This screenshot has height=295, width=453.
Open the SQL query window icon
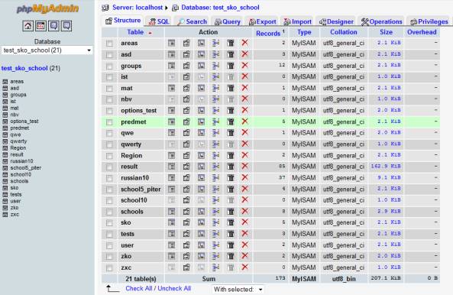click(40, 26)
